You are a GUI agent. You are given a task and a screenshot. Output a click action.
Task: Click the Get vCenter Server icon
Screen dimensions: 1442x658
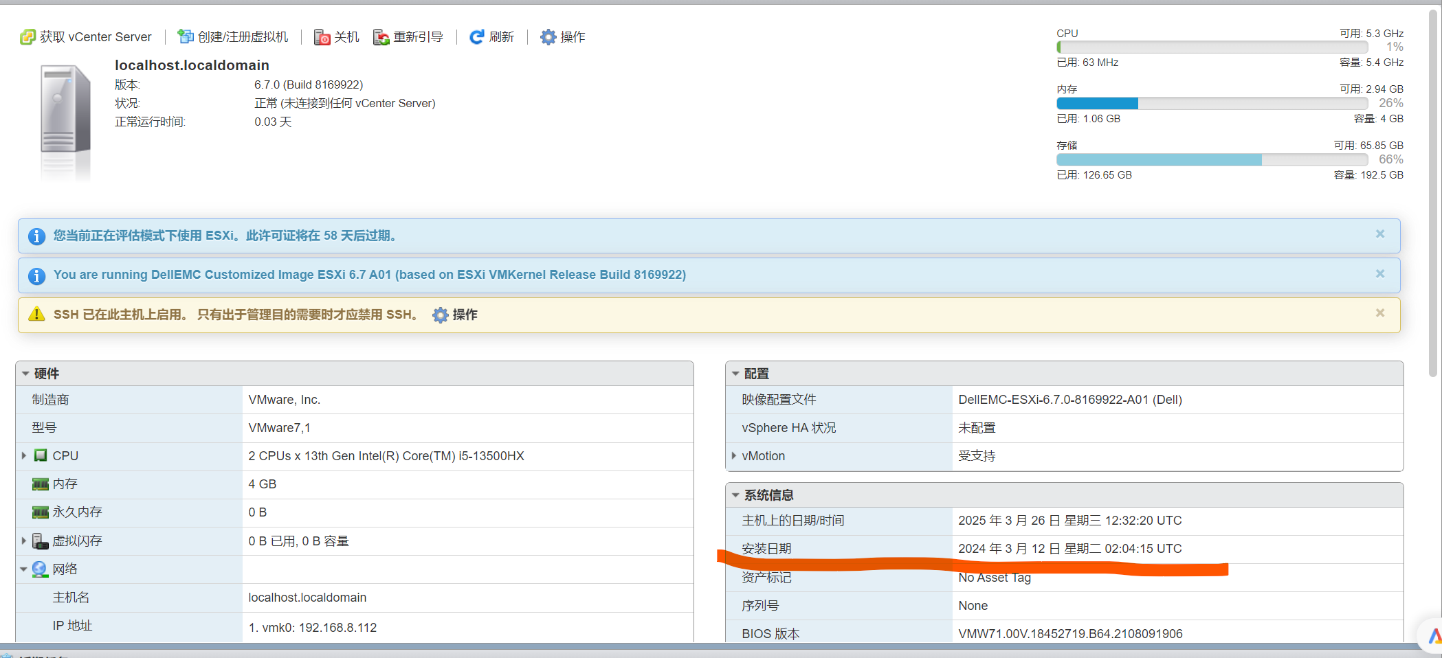point(27,37)
